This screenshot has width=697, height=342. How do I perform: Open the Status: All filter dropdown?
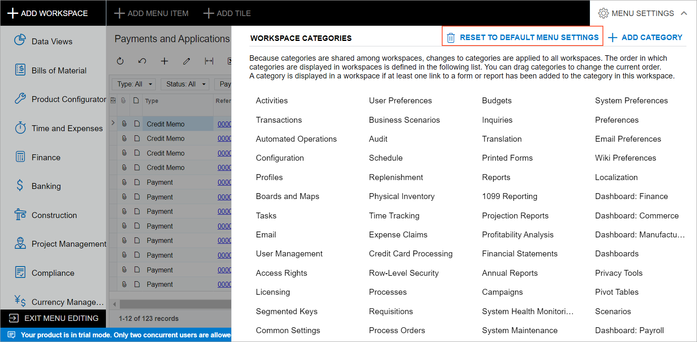pos(185,84)
